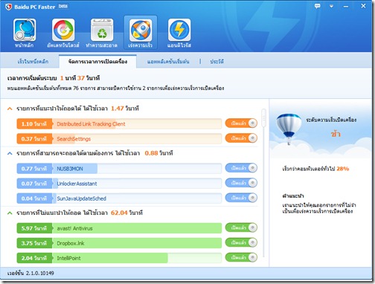Collapse the orange 1.47 seconds section
This screenshot has height=284, width=375.
(10, 109)
